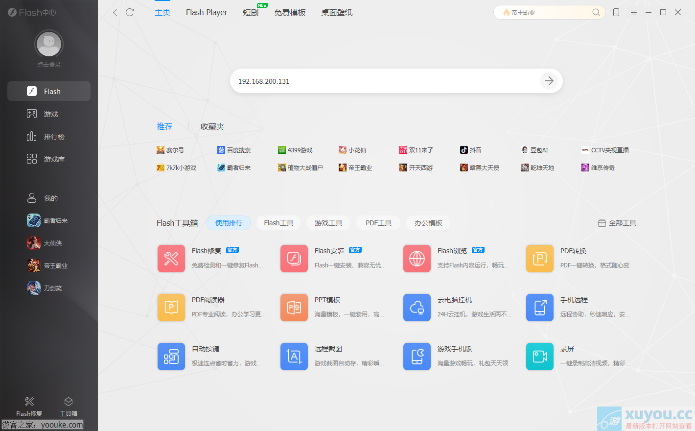Open 工具箱 at sidebar bottom
695x431 pixels.
coord(69,407)
